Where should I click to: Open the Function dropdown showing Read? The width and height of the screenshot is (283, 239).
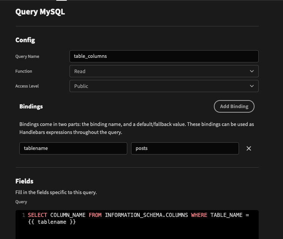point(164,71)
